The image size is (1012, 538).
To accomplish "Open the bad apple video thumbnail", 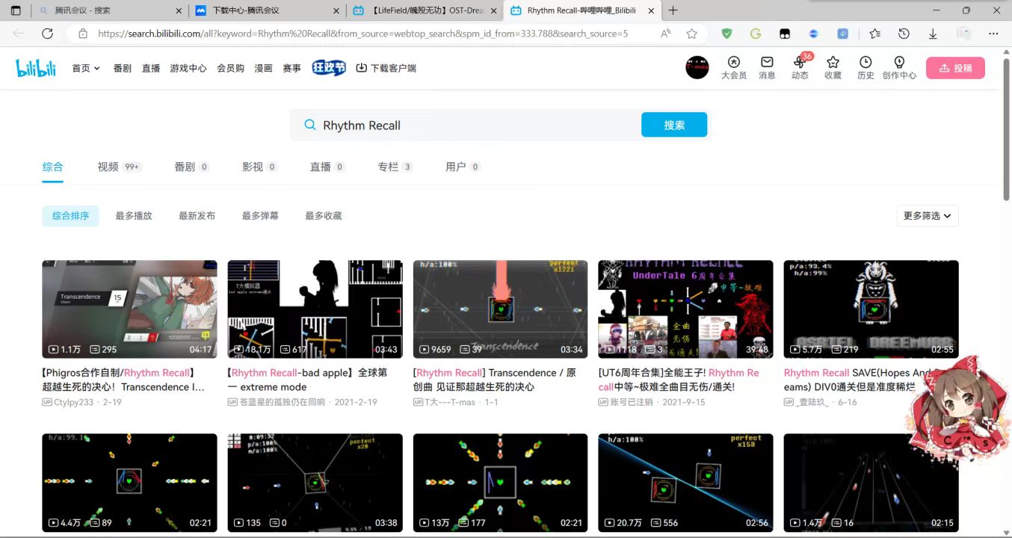I will [315, 309].
